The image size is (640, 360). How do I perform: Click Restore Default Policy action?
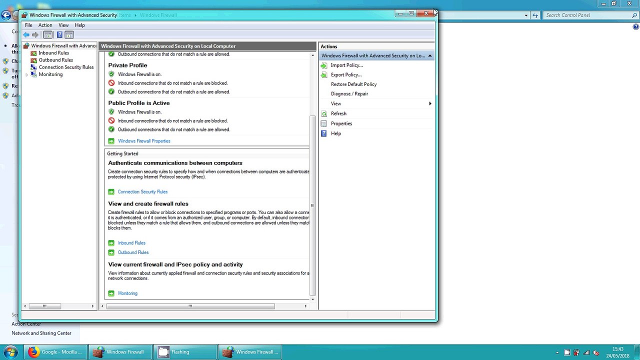point(353,84)
